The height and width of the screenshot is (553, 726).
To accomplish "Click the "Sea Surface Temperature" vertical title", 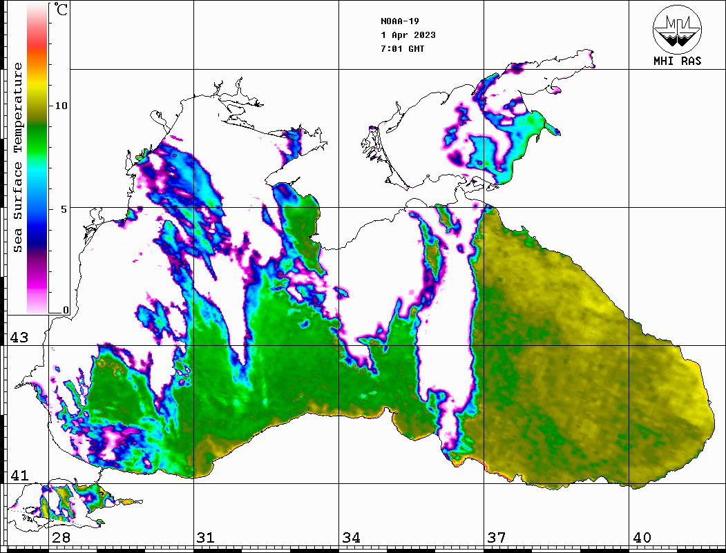I will point(17,158).
